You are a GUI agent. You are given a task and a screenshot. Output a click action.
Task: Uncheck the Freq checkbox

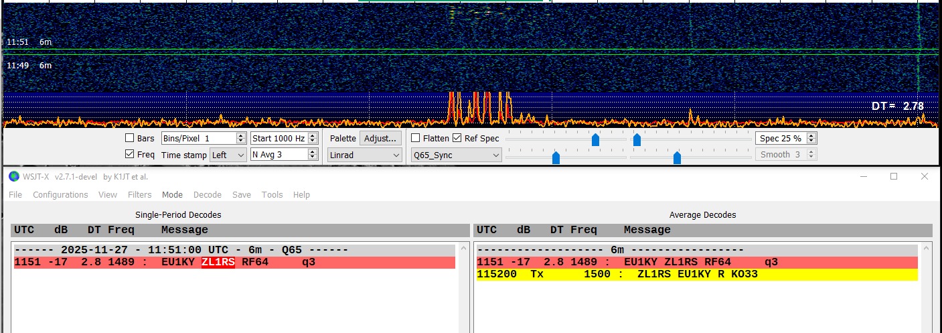(130, 155)
